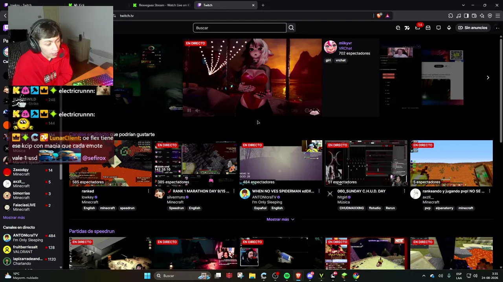The width and height of the screenshot is (503, 282).
Task: Open Spotify from the taskbar
Action: 287,276
